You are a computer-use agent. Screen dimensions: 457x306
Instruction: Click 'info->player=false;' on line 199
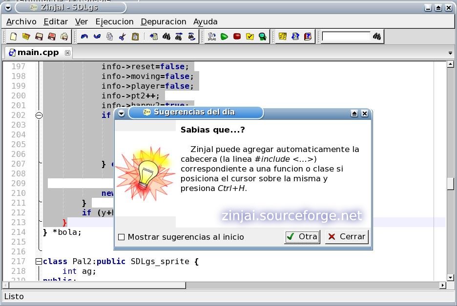pos(147,86)
